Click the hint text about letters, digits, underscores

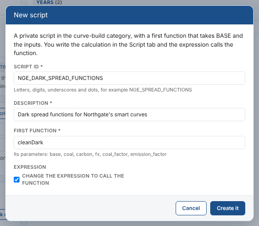click(x=103, y=90)
